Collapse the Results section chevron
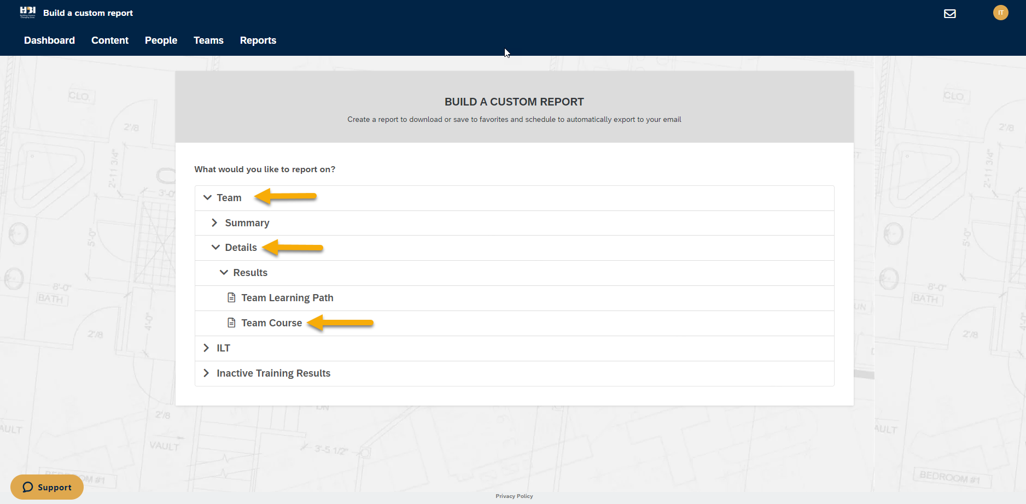The width and height of the screenshot is (1026, 504). (x=224, y=273)
